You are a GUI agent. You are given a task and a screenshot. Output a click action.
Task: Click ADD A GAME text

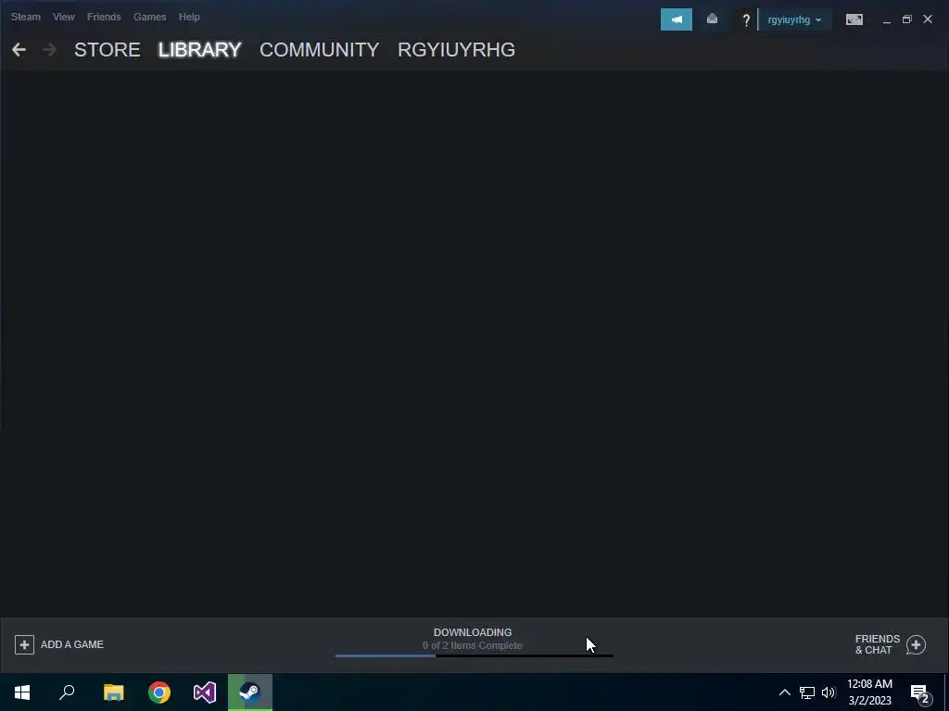pyautogui.click(x=72, y=644)
